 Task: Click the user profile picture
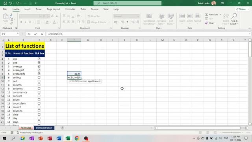[x=213, y=3]
